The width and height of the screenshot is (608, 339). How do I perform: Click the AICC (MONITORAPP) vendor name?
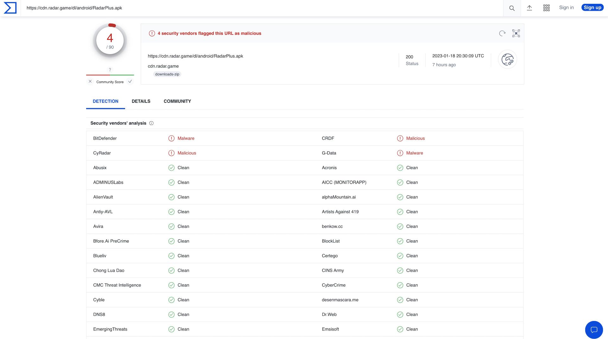pyautogui.click(x=344, y=183)
